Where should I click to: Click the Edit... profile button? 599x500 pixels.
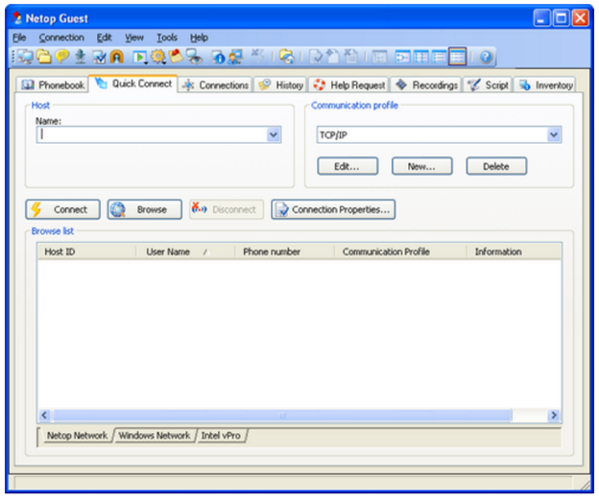[x=347, y=166]
